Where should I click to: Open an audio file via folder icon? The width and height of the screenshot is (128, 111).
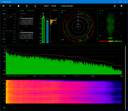pos(10,6)
